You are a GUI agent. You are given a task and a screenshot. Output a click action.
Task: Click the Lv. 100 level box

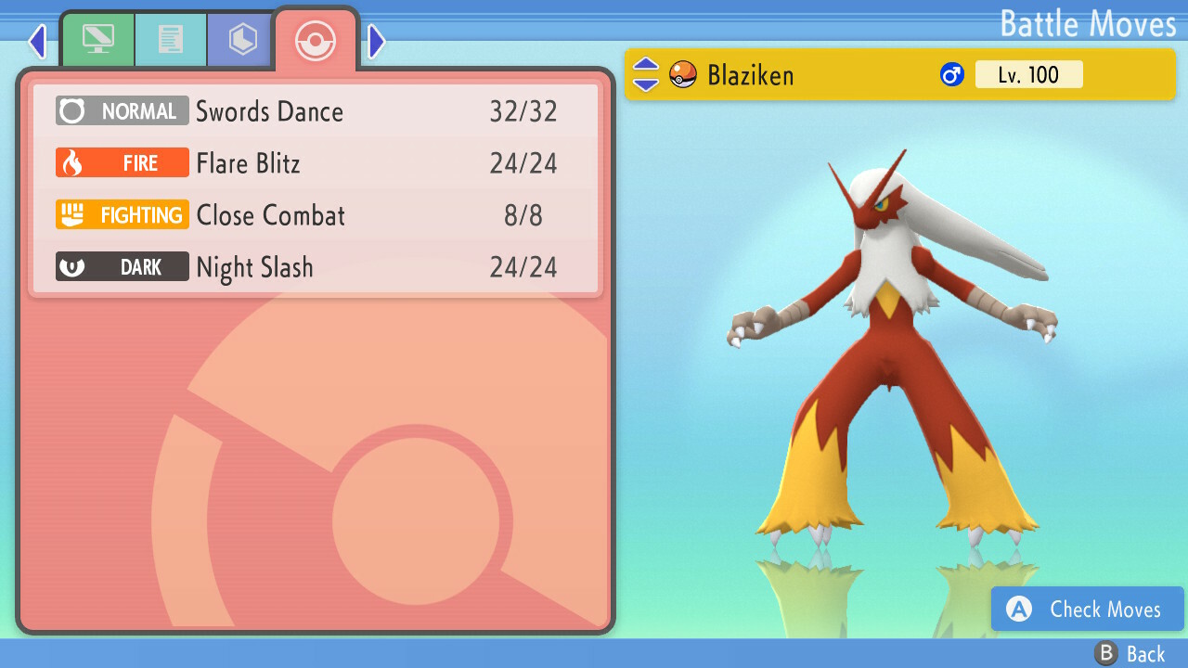click(1029, 74)
